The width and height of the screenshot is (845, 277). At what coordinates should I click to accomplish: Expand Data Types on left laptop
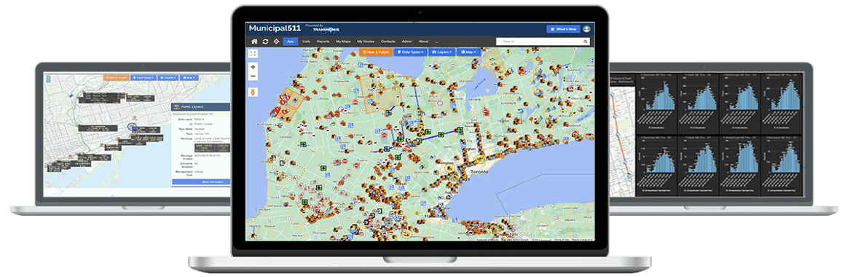[144, 77]
